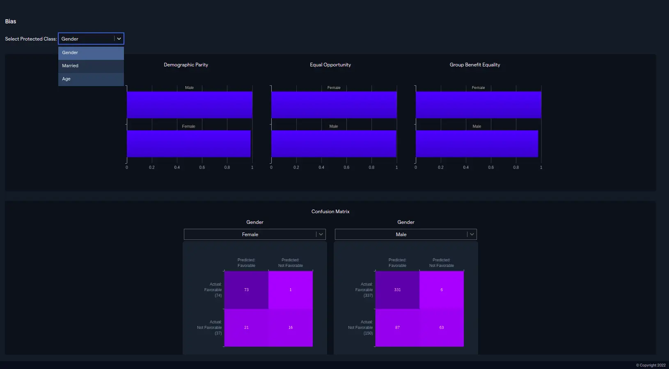
Task: Select the cell showing 87 in Male matrix
Action: pos(397,328)
